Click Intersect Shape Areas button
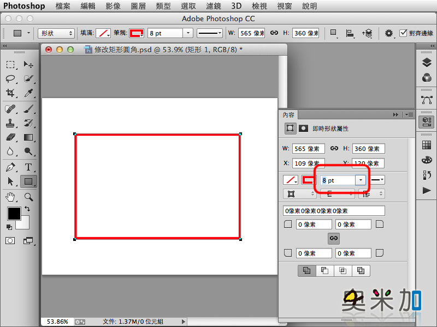 (x=343, y=270)
